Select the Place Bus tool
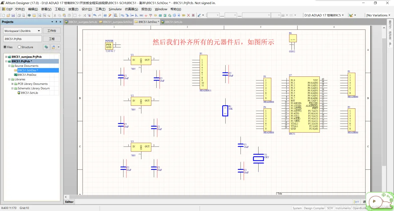Viewport: 394px width, 211px height. point(127,15)
